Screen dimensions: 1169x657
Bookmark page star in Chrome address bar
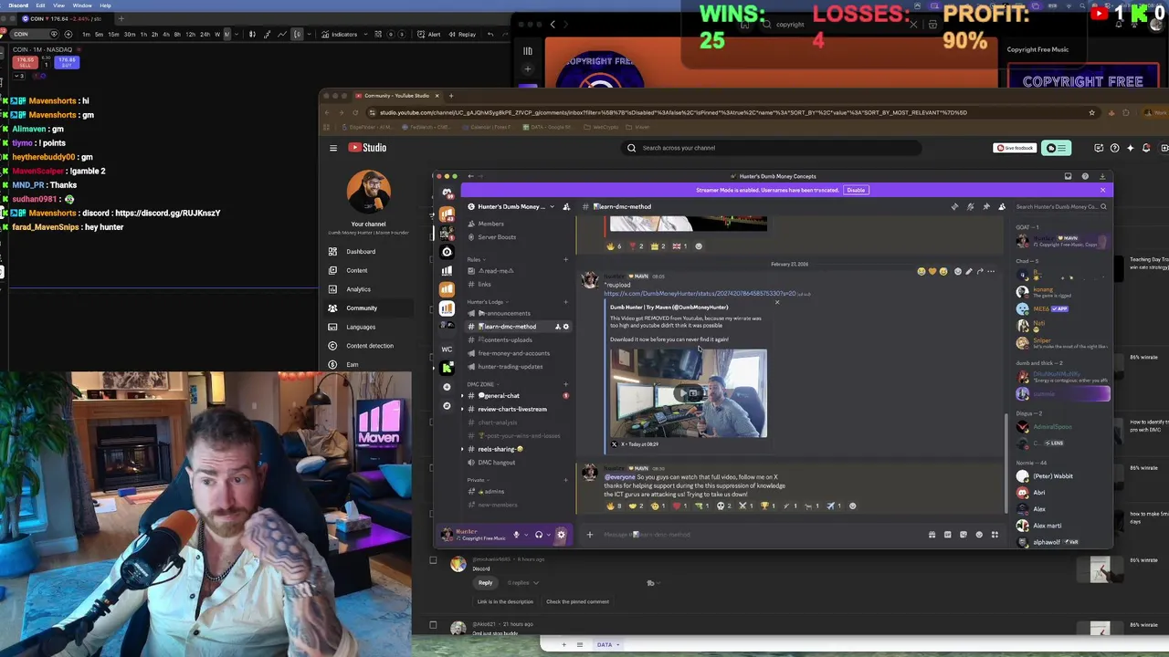coord(1091,112)
